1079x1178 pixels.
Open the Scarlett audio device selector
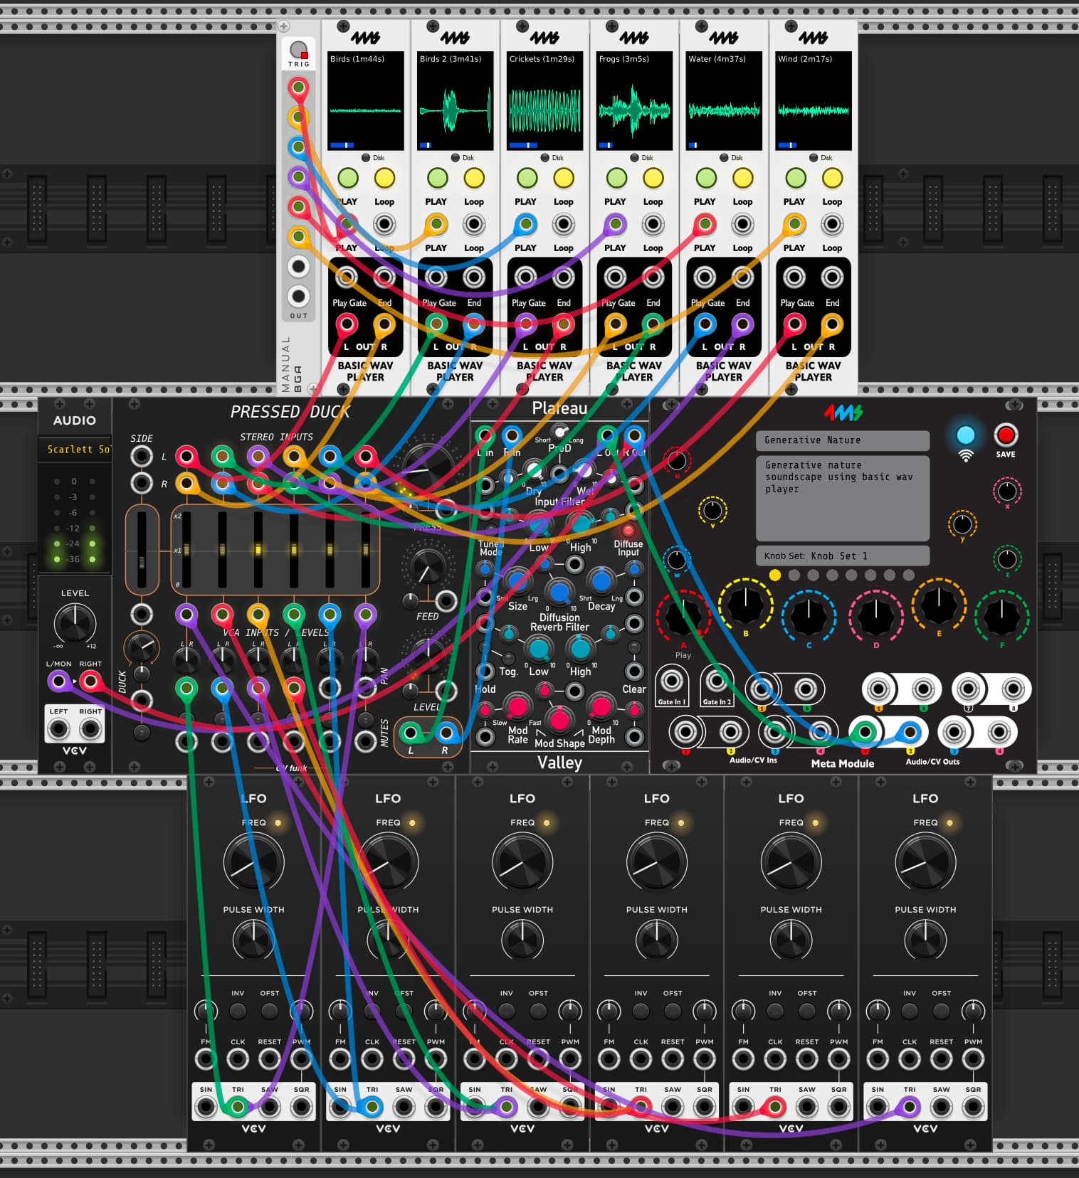click(x=75, y=450)
